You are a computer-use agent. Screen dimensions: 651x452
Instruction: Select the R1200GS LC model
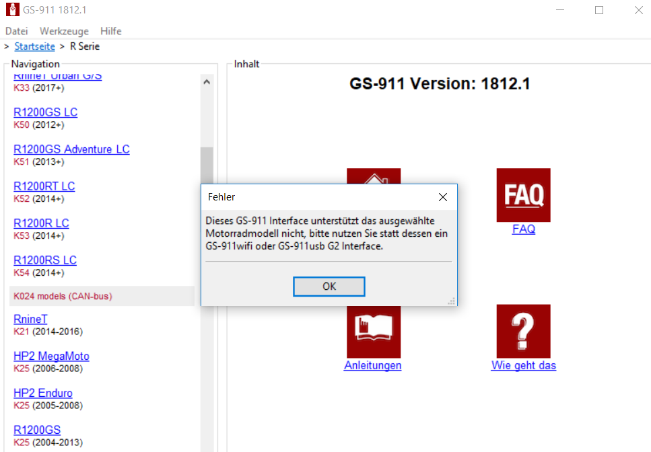(x=45, y=112)
